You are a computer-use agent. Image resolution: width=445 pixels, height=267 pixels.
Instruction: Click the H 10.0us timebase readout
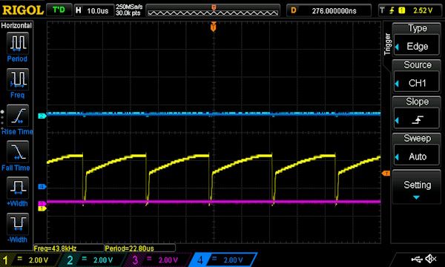point(93,11)
